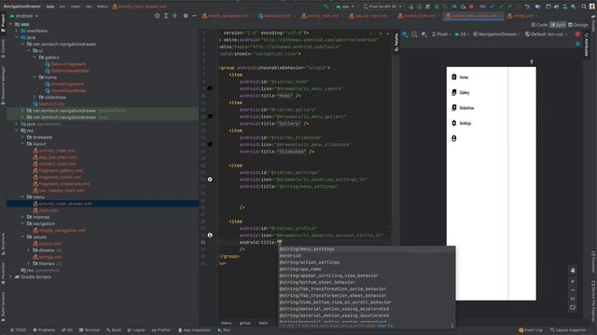597x335 pixels.
Task: Open the Pixel preview device dropdown
Action: pos(442,34)
